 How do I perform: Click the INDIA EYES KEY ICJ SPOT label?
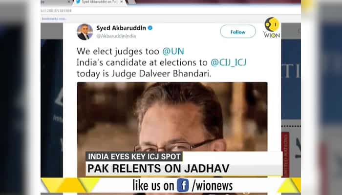tap(134, 156)
